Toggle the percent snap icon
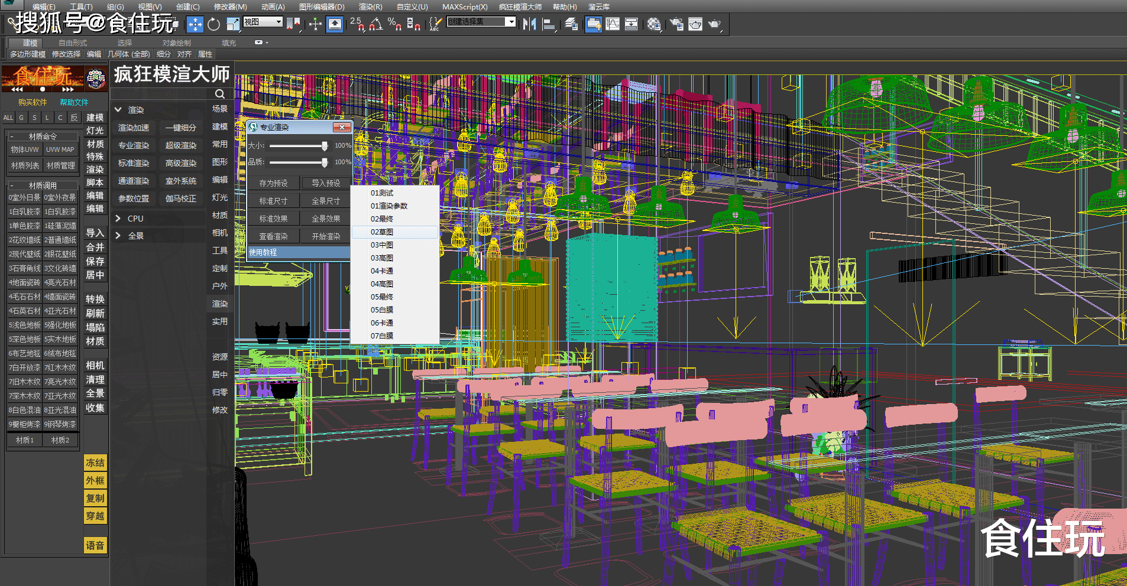The image size is (1127, 586). (394, 24)
